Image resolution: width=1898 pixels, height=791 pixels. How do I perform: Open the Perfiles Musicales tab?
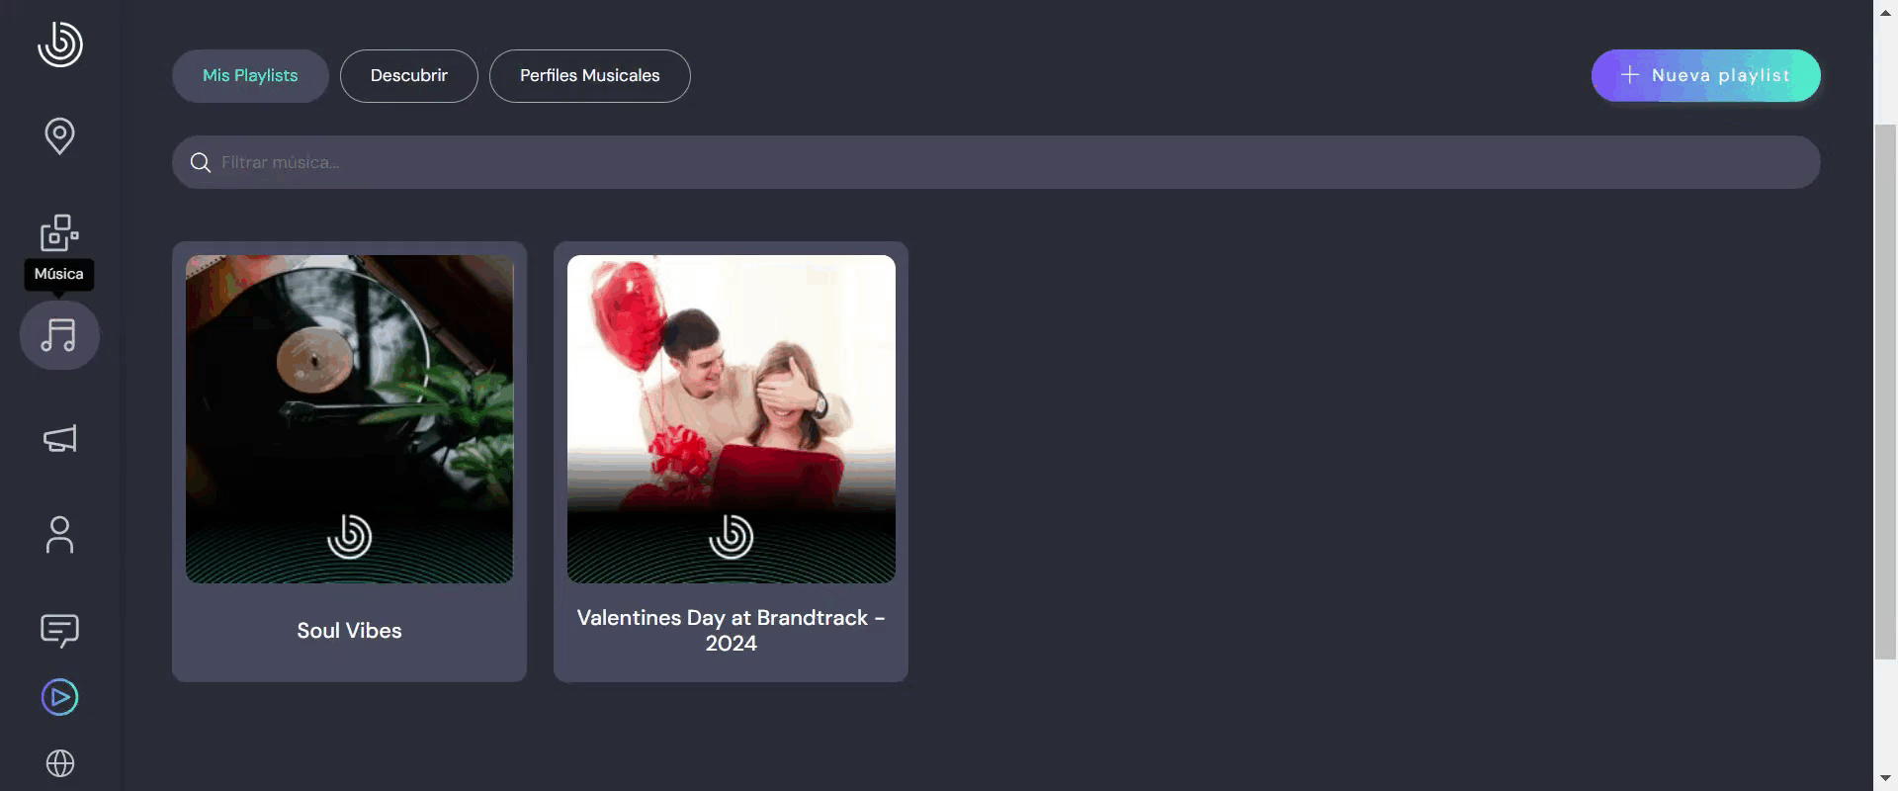[589, 76]
